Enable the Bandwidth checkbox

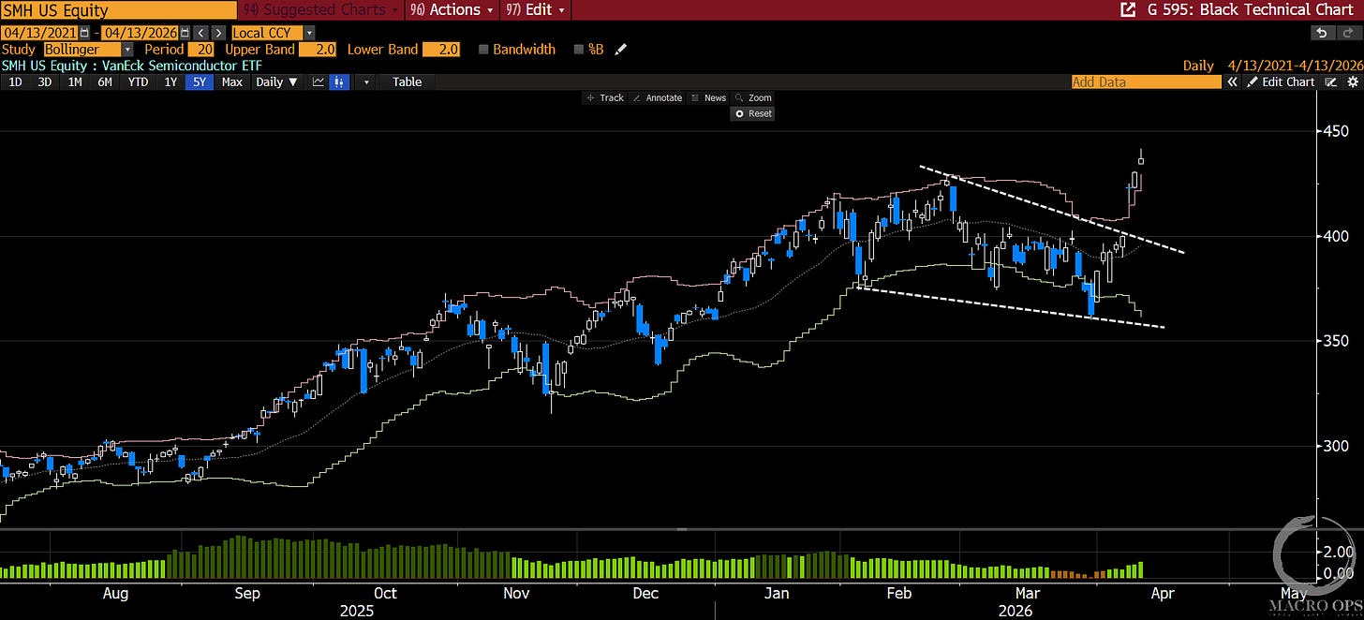tap(483, 50)
